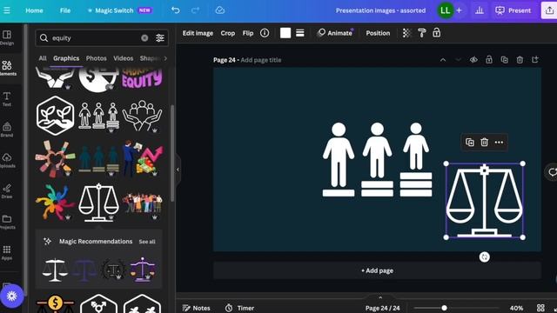Open the hamburger main menu
Viewport: 557px width, 313px height.
(6, 10)
